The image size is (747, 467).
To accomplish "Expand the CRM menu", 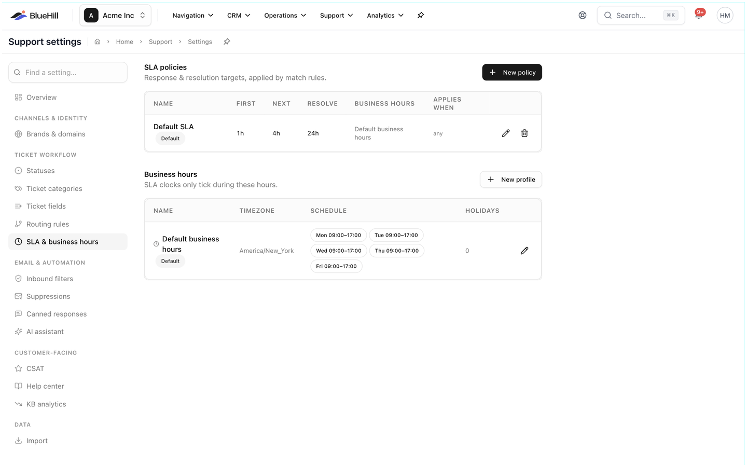I will tap(239, 16).
